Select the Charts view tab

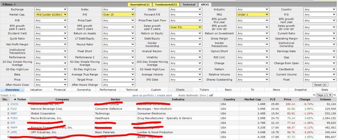point(180,90)
